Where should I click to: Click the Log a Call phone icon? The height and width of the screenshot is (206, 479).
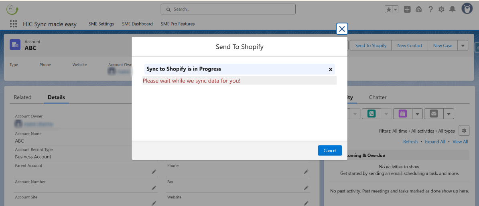tap(371, 114)
